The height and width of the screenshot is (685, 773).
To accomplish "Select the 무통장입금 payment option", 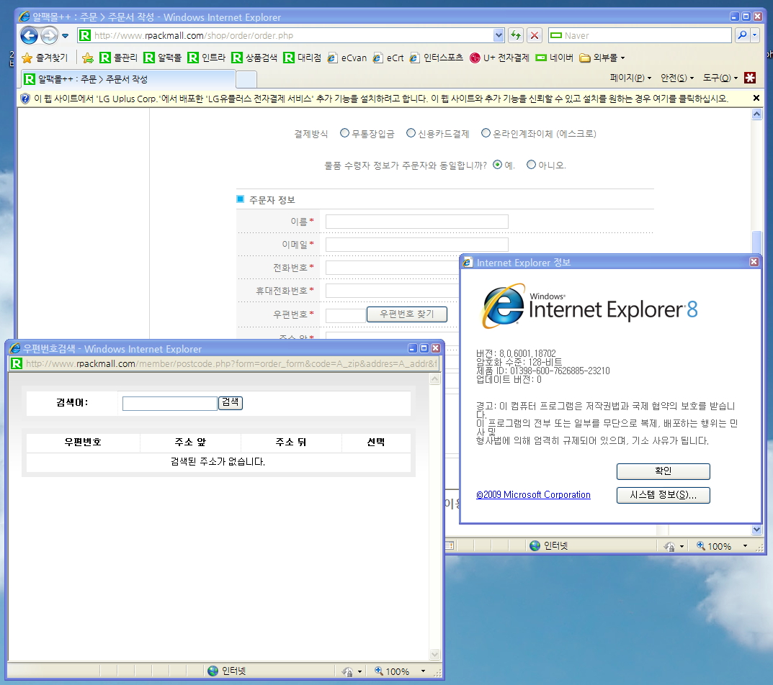I will click(x=345, y=133).
